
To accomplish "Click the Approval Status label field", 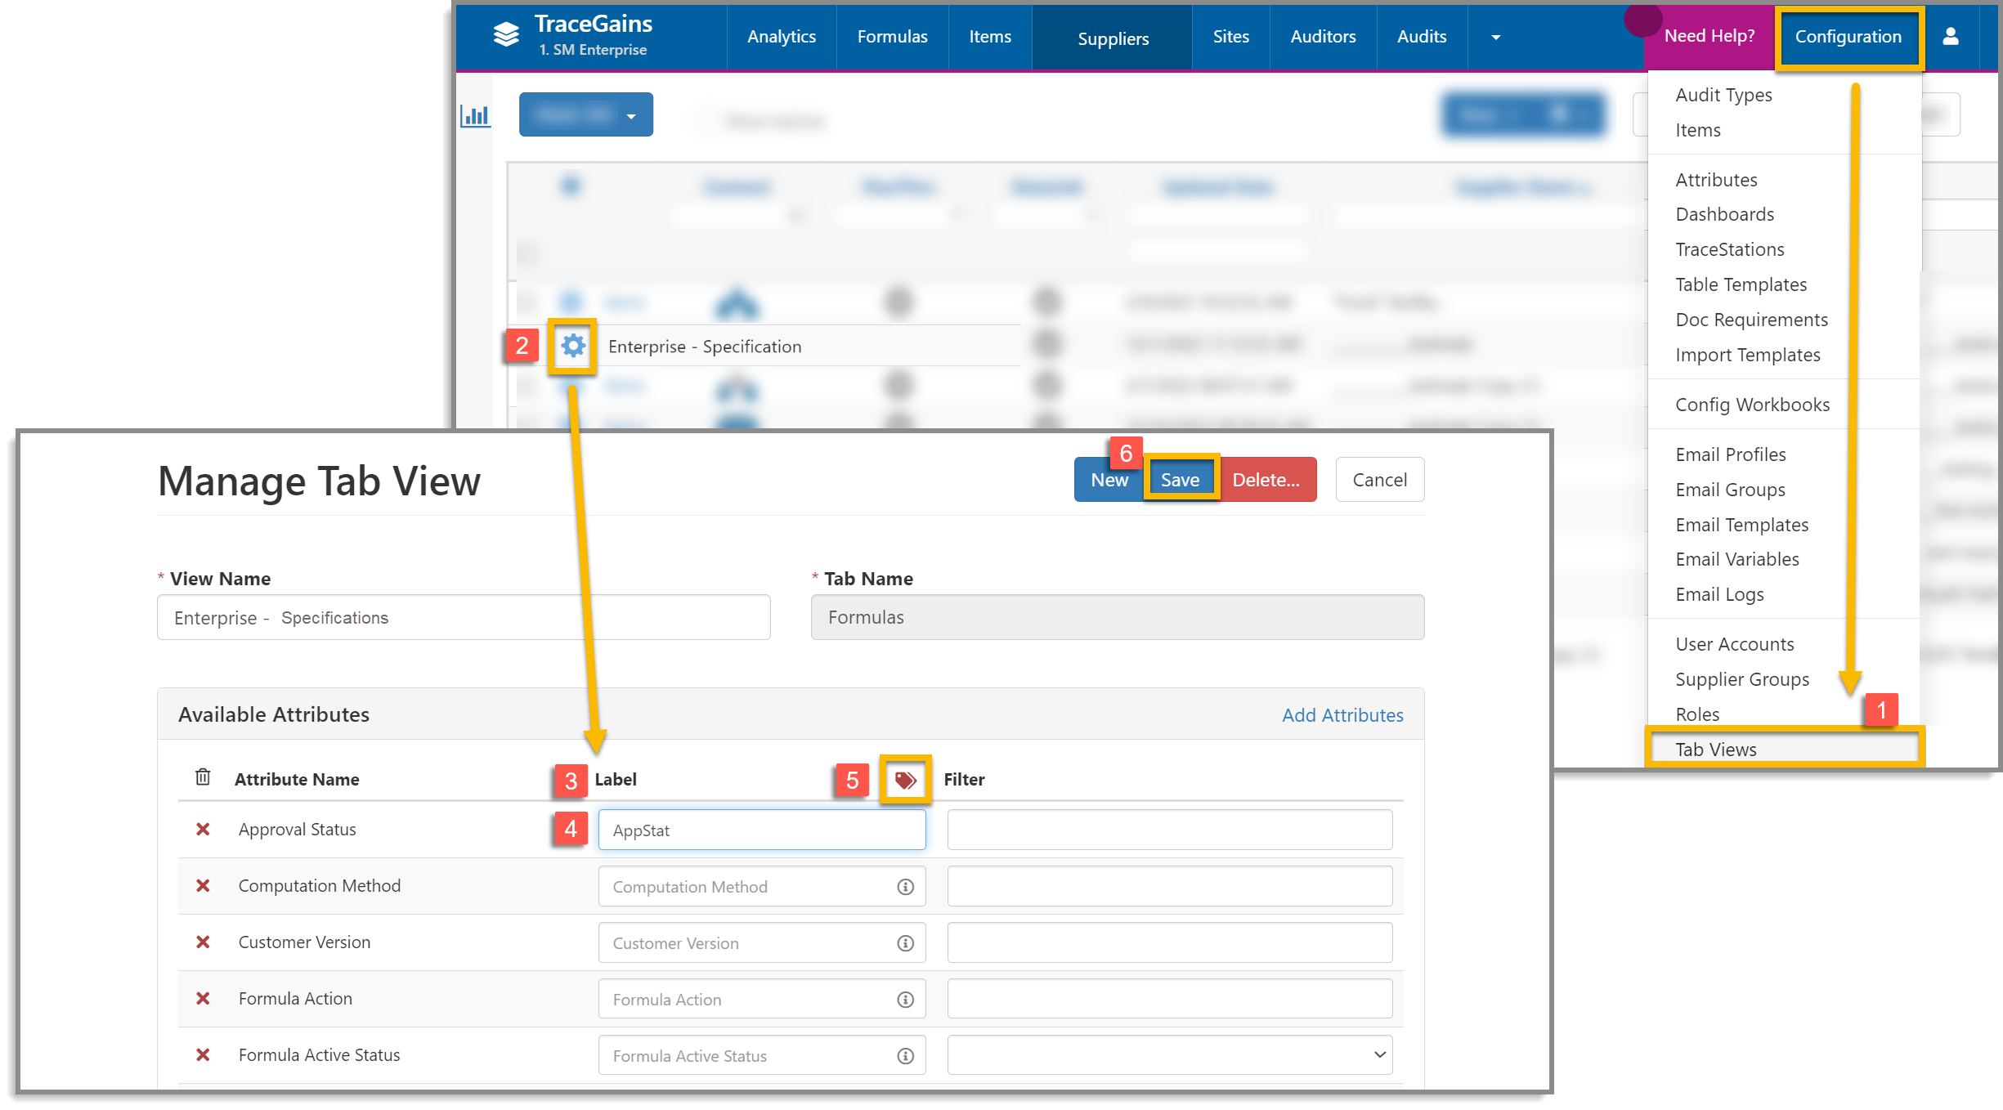I will 760,830.
